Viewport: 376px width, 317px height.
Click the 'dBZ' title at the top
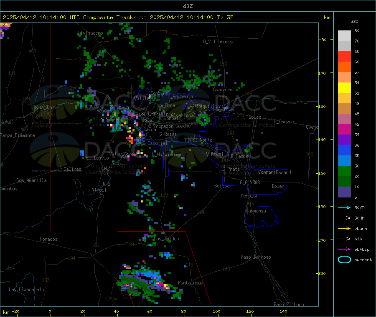click(x=188, y=6)
